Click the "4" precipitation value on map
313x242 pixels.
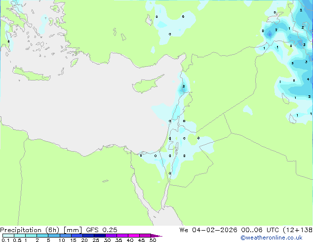pos(308,80)
